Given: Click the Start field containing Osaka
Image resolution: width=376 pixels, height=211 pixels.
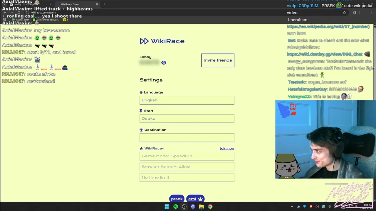Looking at the screenshot, I should click(187, 118).
